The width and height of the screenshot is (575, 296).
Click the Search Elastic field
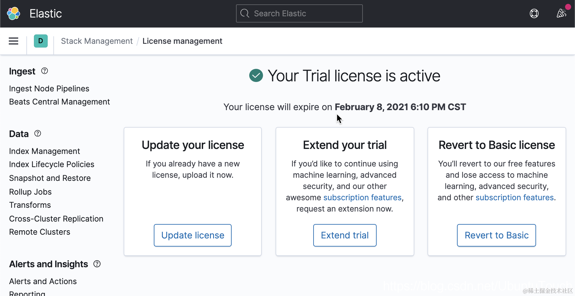[x=299, y=13]
